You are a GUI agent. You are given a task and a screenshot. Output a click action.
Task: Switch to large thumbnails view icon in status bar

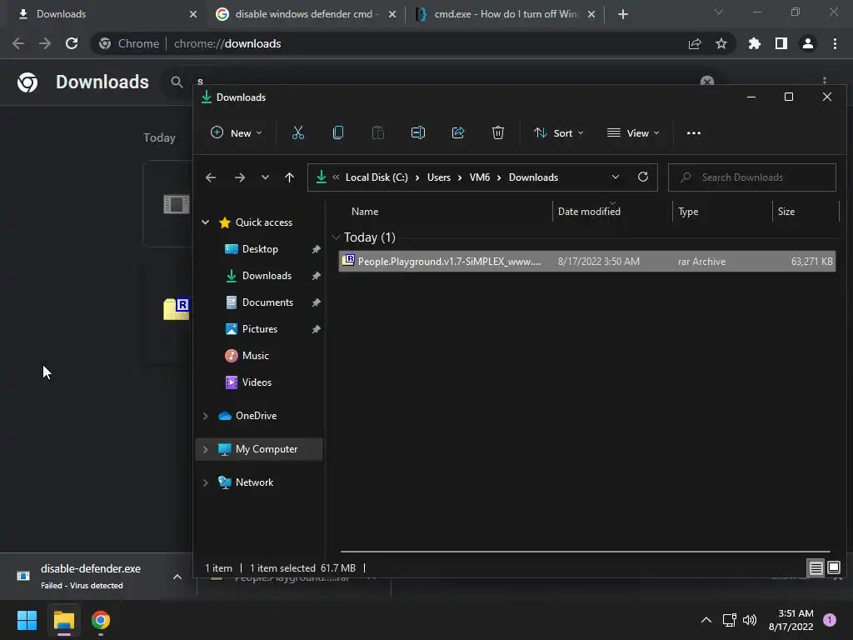pyautogui.click(x=834, y=568)
